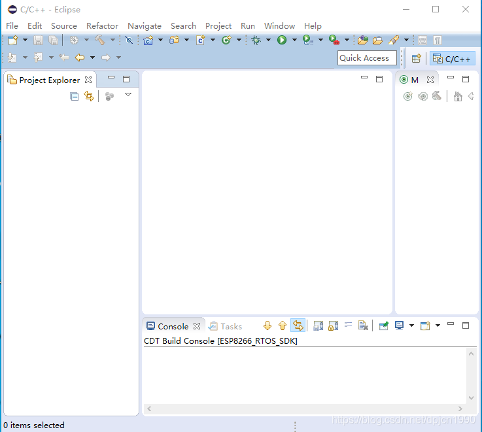Click the Build hammer icon
Viewport: 482px width, 432px height.
(100, 40)
